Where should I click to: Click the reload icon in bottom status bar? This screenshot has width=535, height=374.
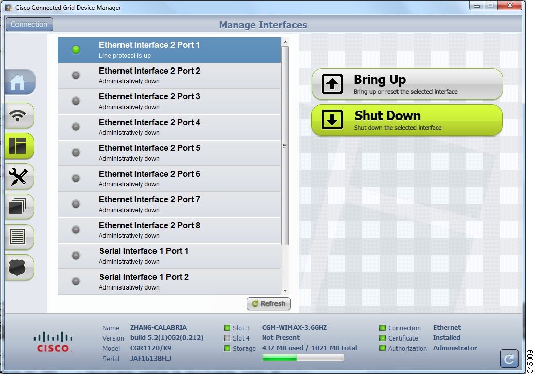(x=509, y=359)
